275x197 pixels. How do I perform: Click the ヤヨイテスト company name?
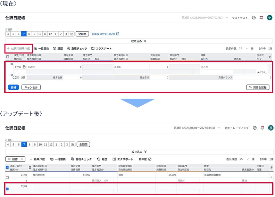[240, 18]
